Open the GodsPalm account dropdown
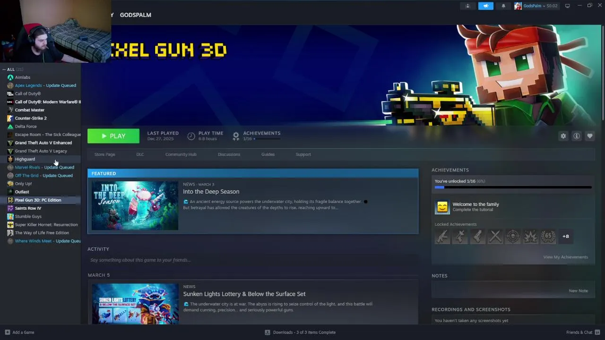This screenshot has height=340, width=605. pyautogui.click(x=536, y=6)
